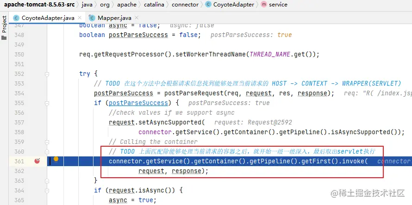Select the CoyoteAdapter.java tab
The height and width of the screenshot is (205, 412).
click(x=48, y=18)
